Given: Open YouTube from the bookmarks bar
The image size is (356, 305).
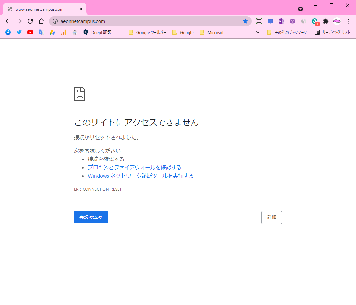Looking at the screenshot, I should pos(30,32).
